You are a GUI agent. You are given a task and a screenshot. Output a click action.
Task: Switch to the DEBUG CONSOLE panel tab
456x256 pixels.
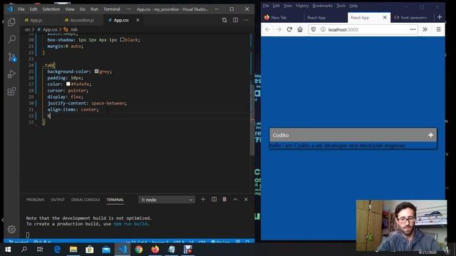pos(85,200)
